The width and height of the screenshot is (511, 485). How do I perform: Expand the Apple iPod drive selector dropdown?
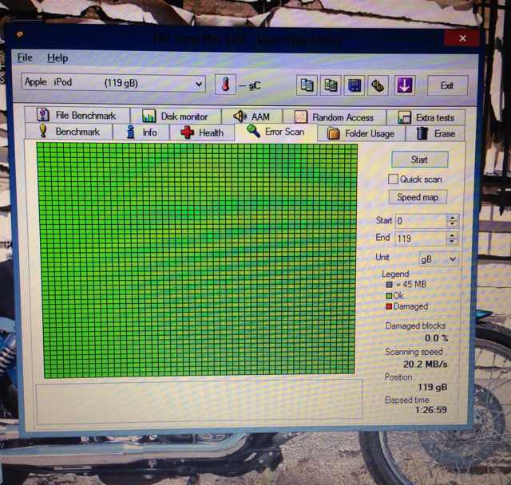(199, 83)
